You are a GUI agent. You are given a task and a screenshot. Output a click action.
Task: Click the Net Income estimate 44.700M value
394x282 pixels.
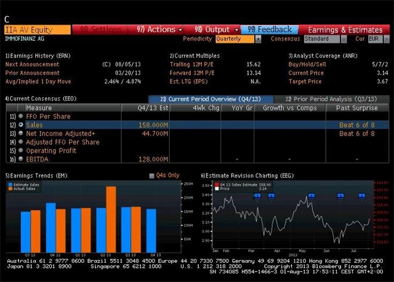155,134
